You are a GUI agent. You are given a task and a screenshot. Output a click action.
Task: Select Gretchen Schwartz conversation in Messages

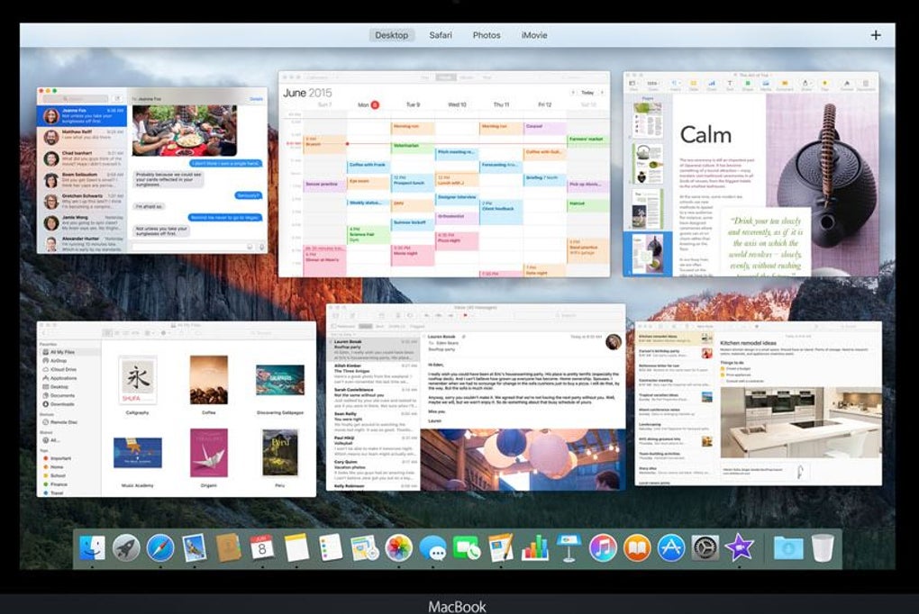click(x=82, y=201)
